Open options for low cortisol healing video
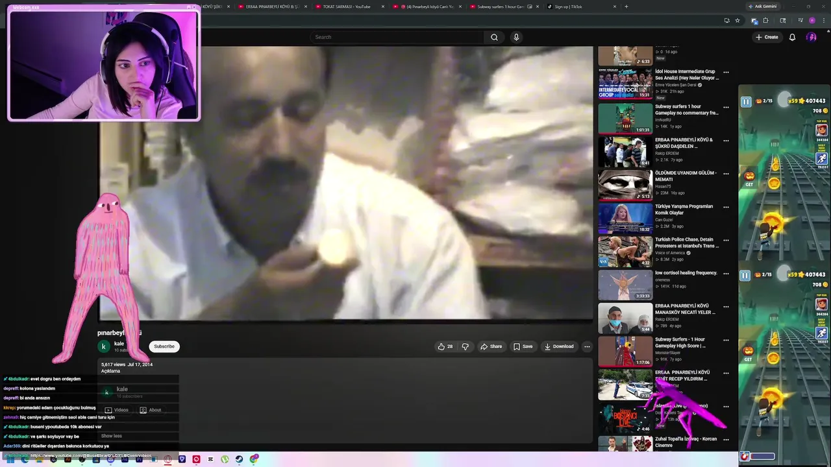831x467 pixels. click(726, 274)
